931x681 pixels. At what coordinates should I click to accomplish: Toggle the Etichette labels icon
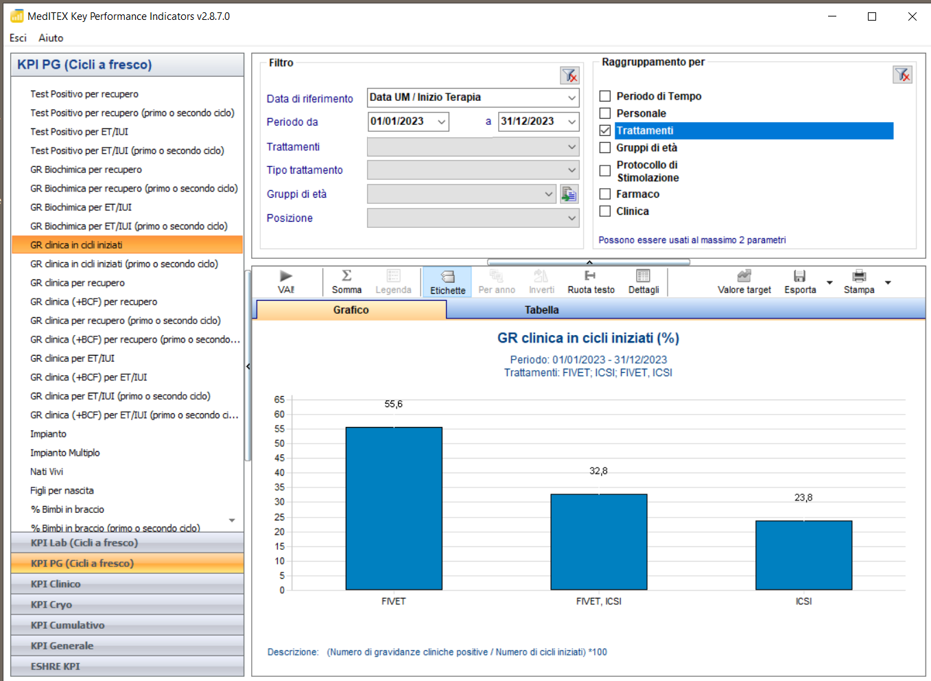[x=447, y=277]
